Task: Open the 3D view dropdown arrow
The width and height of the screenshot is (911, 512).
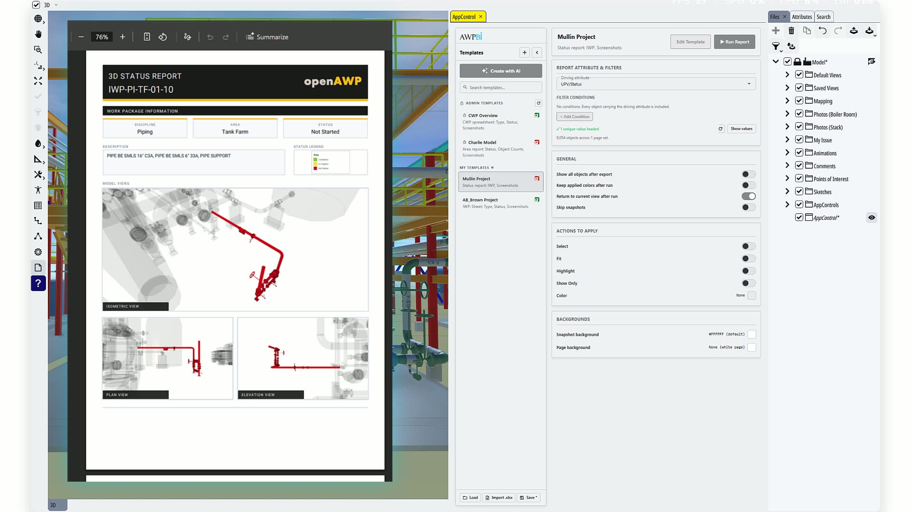Action: 56,5
